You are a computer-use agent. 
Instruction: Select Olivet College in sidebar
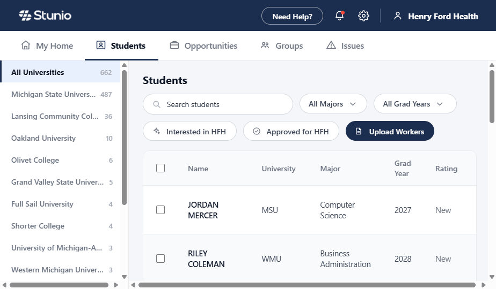click(x=60, y=160)
